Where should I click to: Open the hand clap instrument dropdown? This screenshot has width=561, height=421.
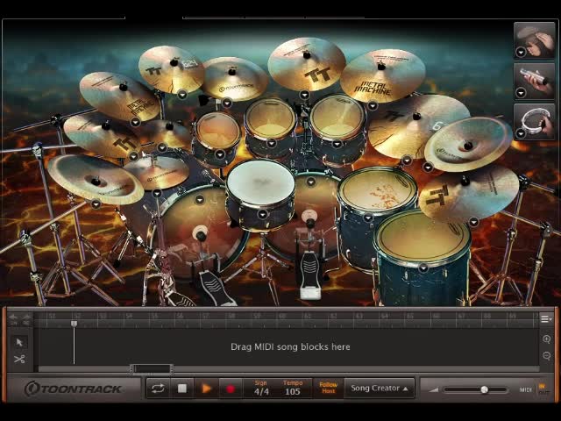(521, 53)
